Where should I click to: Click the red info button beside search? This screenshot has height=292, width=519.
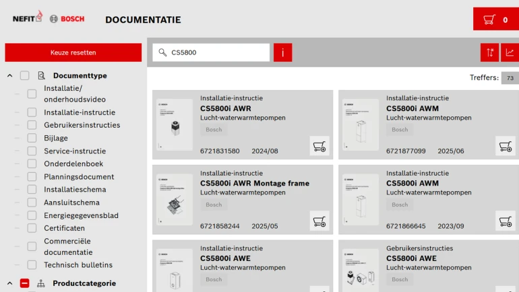(282, 52)
